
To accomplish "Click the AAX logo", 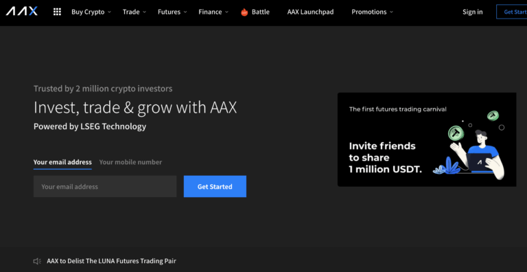I will pyautogui.click(x=21, y=12).
